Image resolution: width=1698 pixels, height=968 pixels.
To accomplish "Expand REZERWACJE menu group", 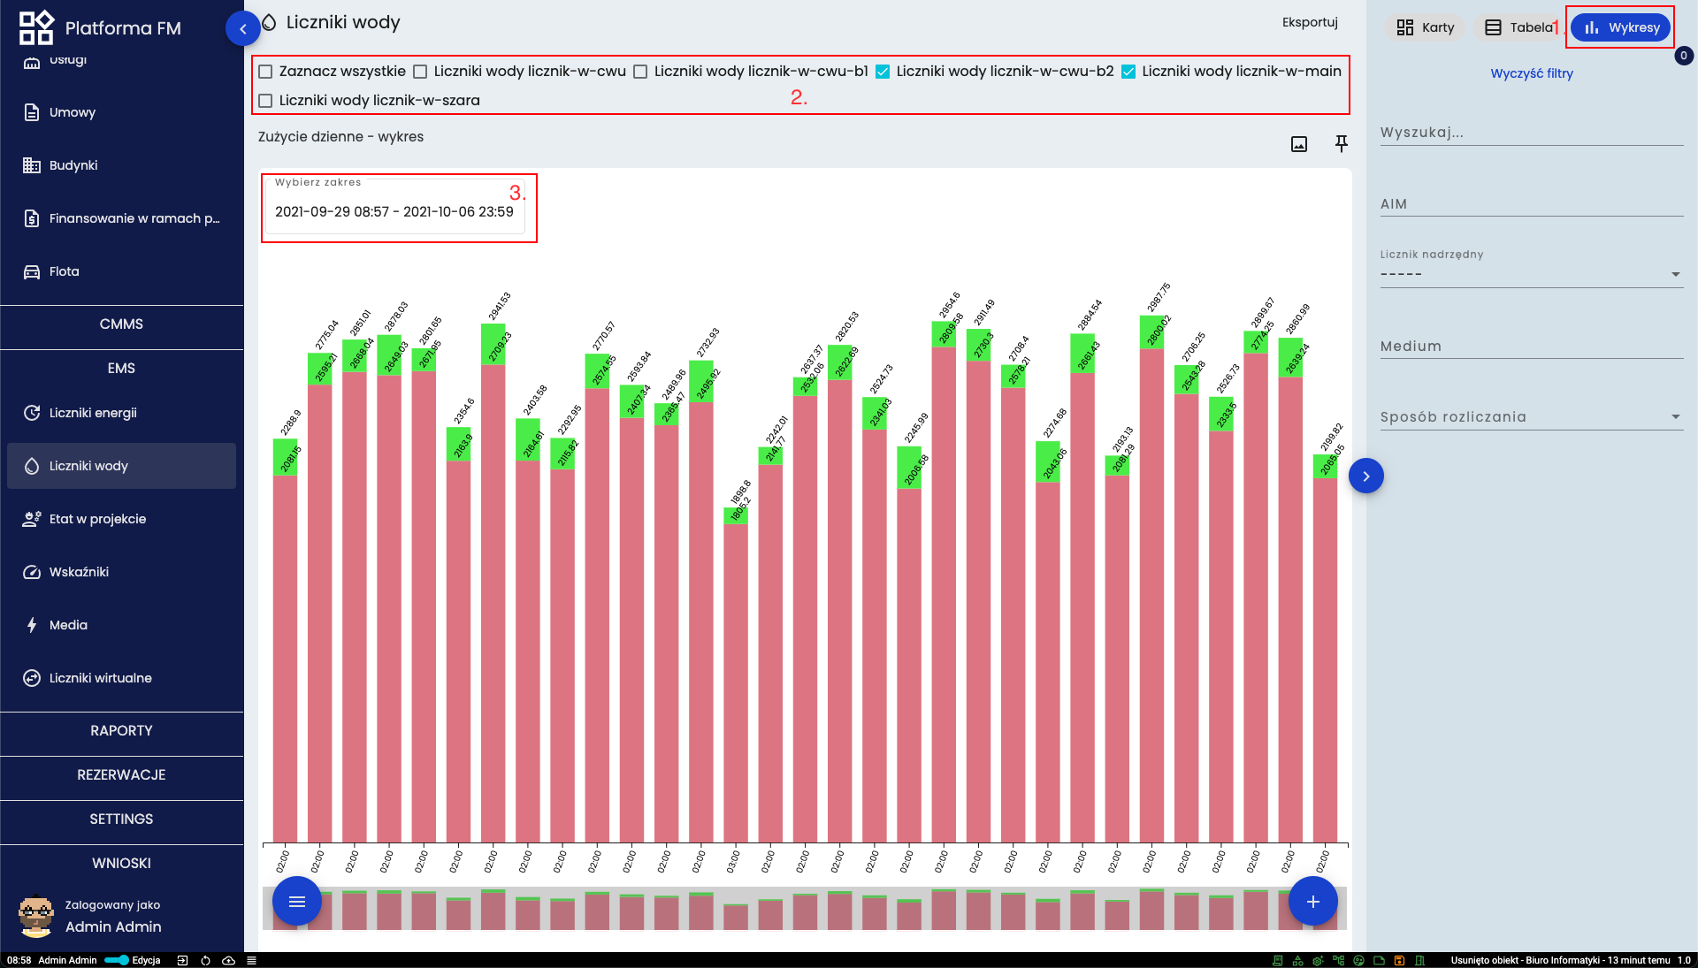I will click(121, 775).
